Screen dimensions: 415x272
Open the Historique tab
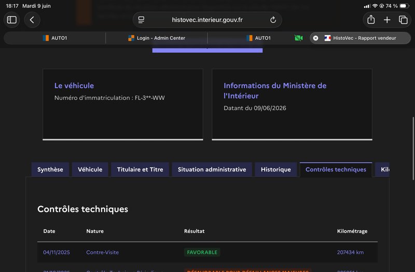(276, 169)
